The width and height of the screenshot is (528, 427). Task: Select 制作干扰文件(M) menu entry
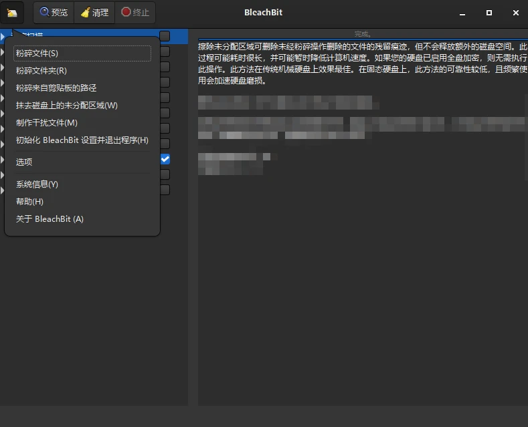pyautogui.click(x=82, y=123)
